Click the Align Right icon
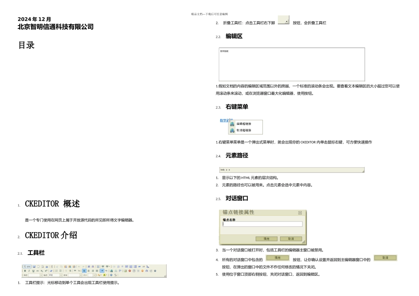This screenshot has height=296, width=419. click(x=93, y=271)
